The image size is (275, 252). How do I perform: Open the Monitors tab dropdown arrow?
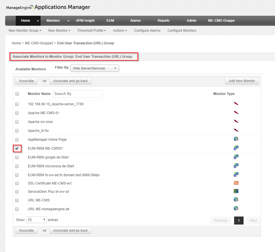pyautogui.click(x=68, y=21)
